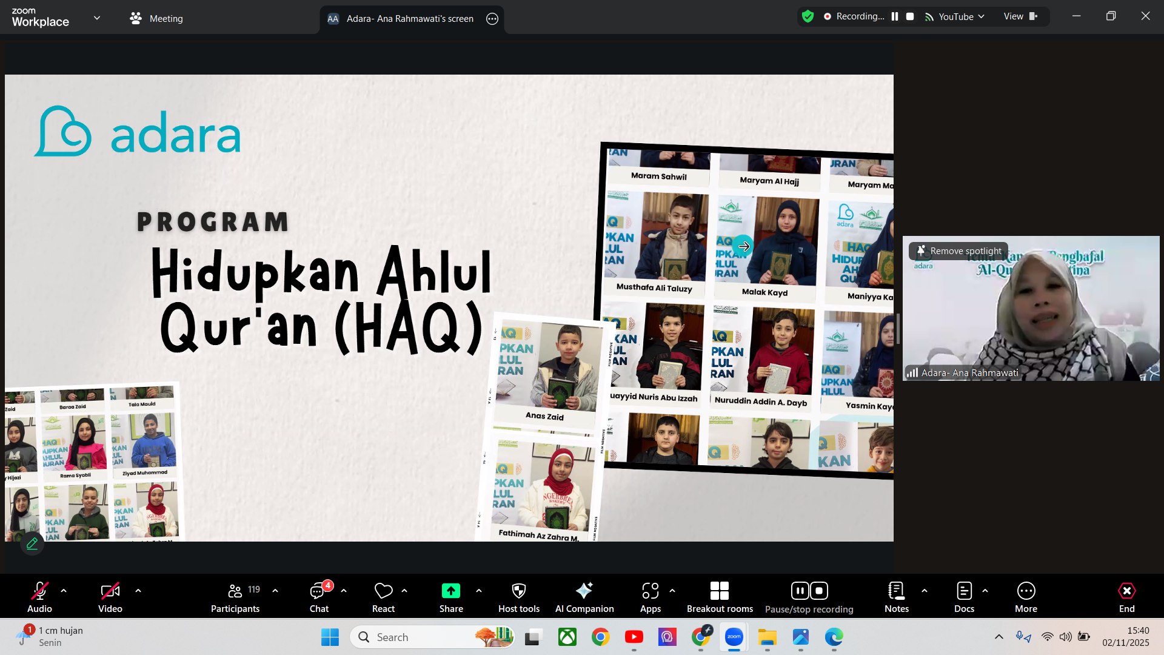Click Remove spotlight button
1164x655 pixels.
pos(958,251)
